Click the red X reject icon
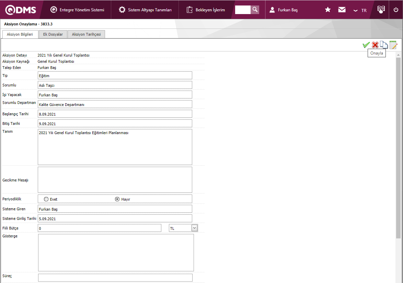 [x=375, y=45]
